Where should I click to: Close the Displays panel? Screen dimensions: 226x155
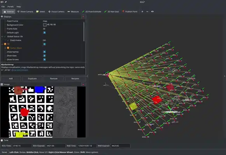pos(83,17)
